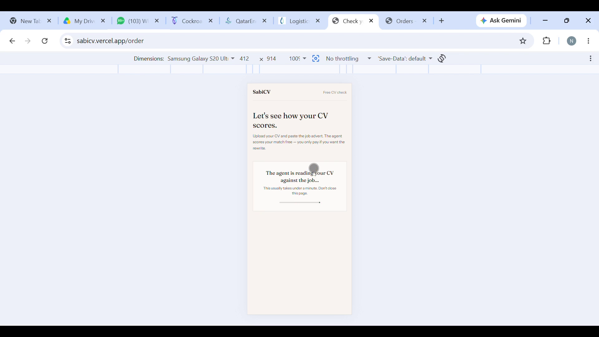Screen dimensions: 599x337
Task: Close the My Drive tab
Action: [x=103, y=21]
